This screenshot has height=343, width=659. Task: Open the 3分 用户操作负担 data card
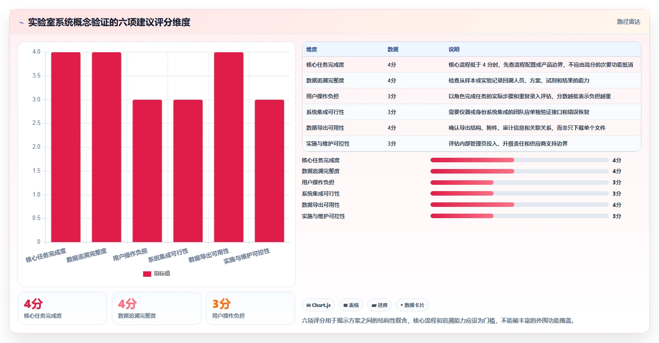pos(251,308)
